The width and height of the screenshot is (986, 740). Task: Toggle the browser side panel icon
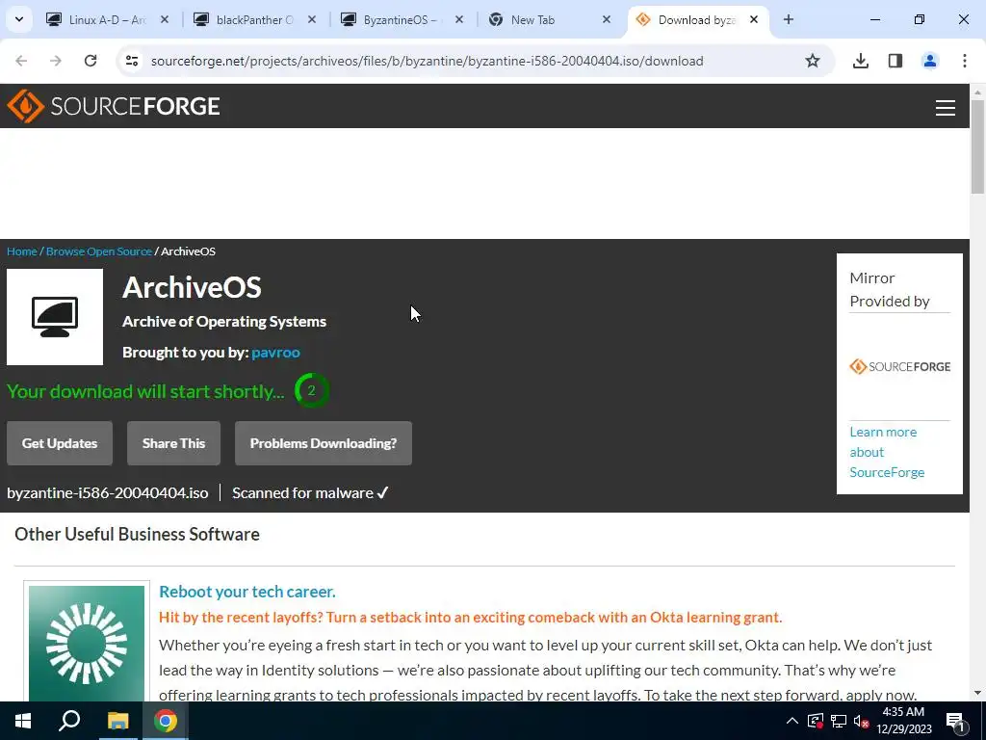tap(895, 61)
